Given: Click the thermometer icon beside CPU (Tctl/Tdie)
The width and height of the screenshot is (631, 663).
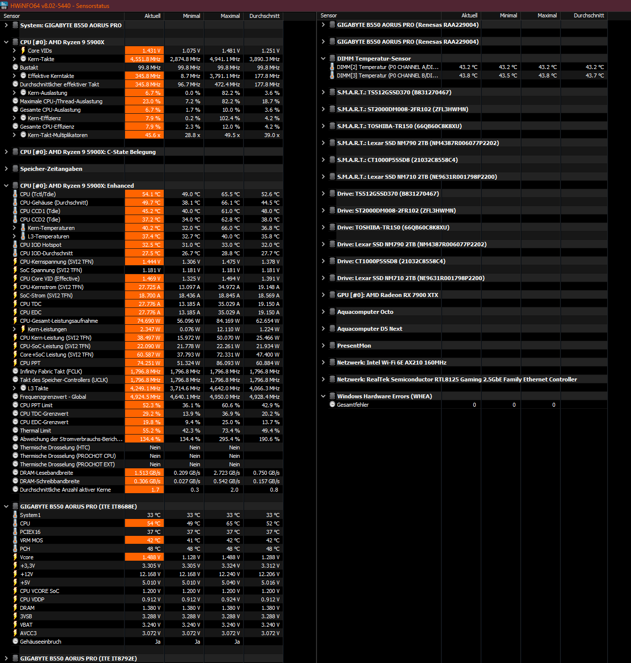Looking at the screenshot, I should tap(15, 194).
